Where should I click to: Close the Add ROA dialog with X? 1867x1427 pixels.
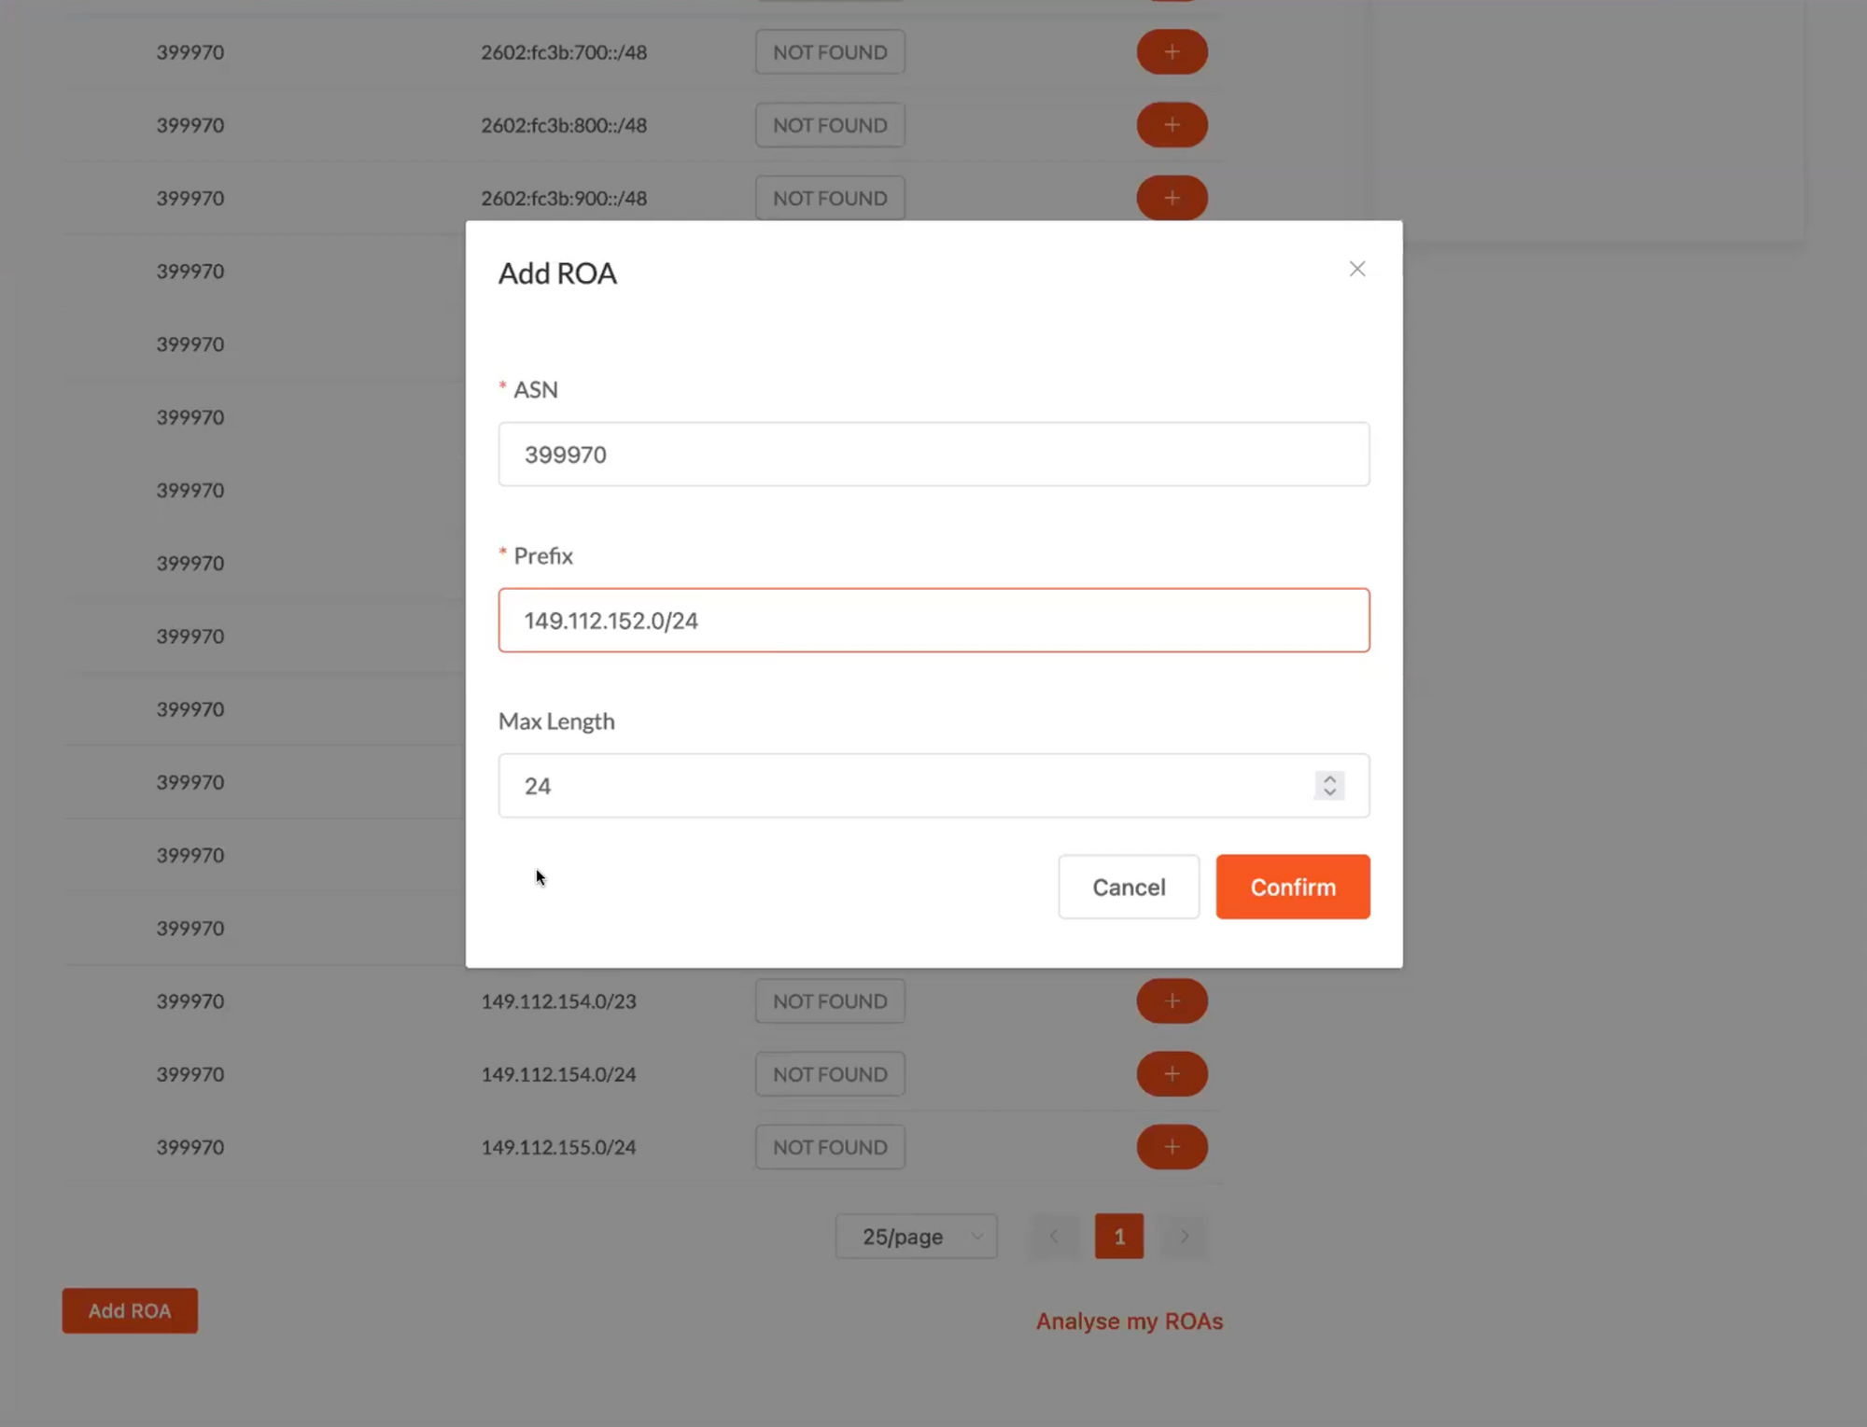pos(1356,269)
